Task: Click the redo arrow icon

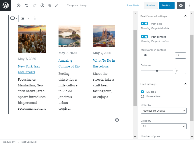Action: (x=35, y=6)
